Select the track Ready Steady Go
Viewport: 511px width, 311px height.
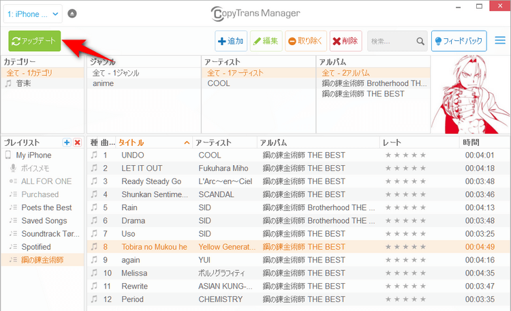pyautogui.click(x=298, y=181)
